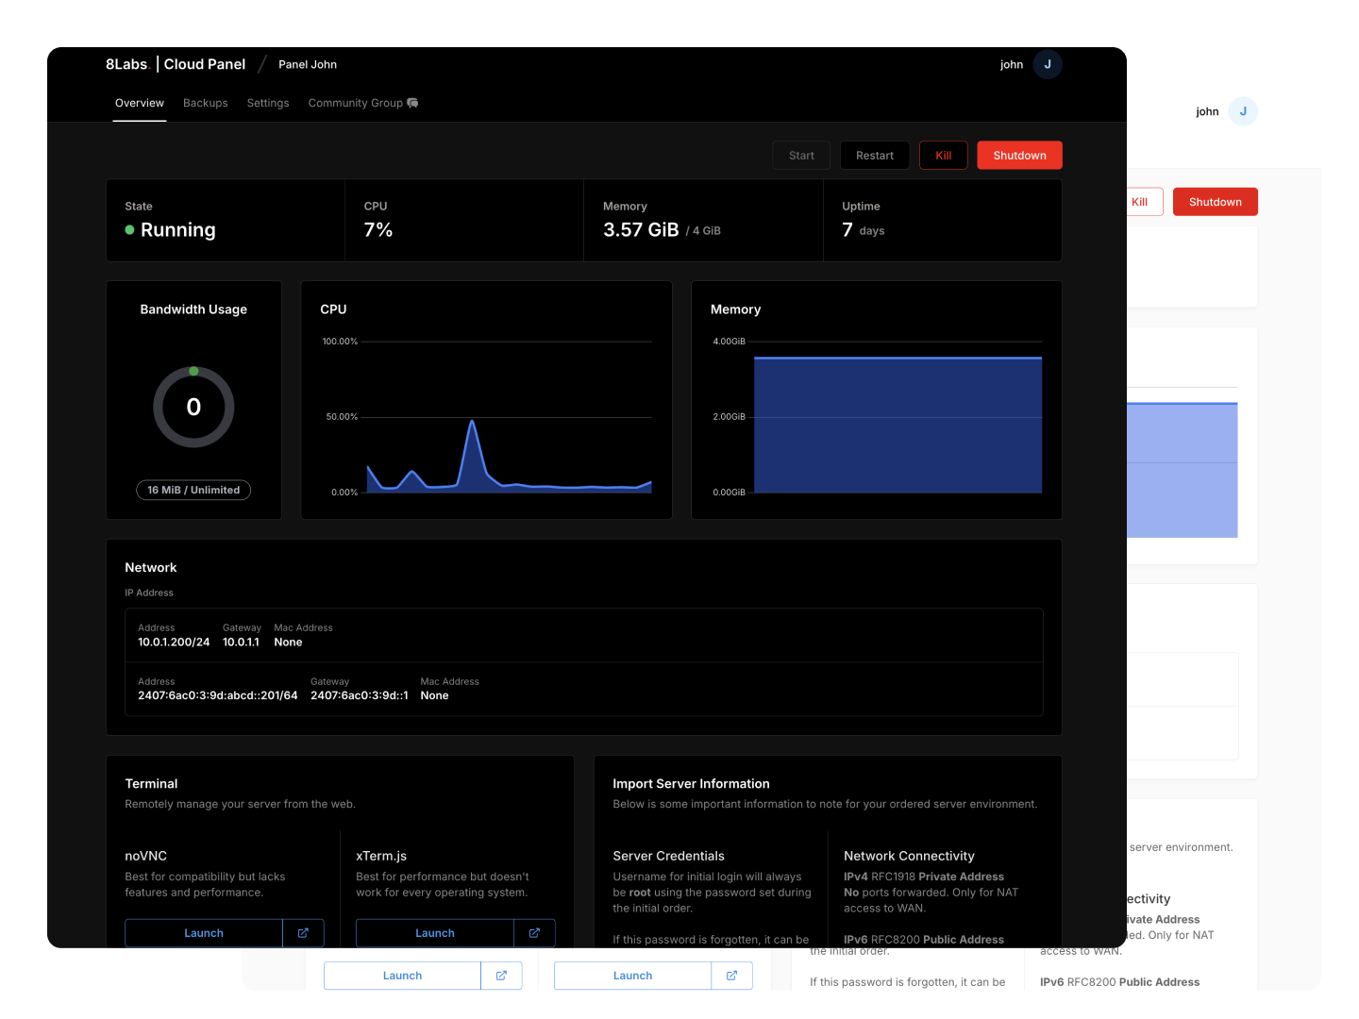Hit the Kill button in the dark panel
This screenshot has height=1019, width=1359.
[x=943, y=156]
